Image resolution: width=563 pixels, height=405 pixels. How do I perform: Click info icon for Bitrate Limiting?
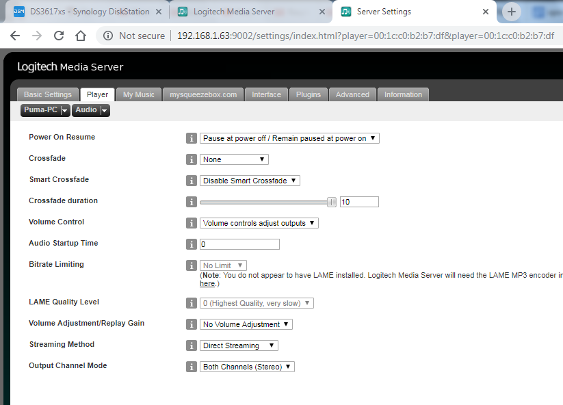[x=192, y=265]
